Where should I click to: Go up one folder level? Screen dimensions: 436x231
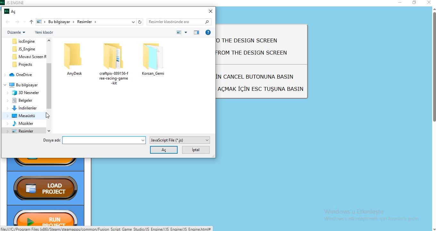pyautogui.click(x=31, y=22)
